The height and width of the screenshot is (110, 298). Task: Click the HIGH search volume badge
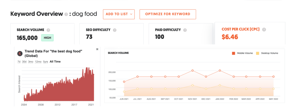[x=47, y=38]
